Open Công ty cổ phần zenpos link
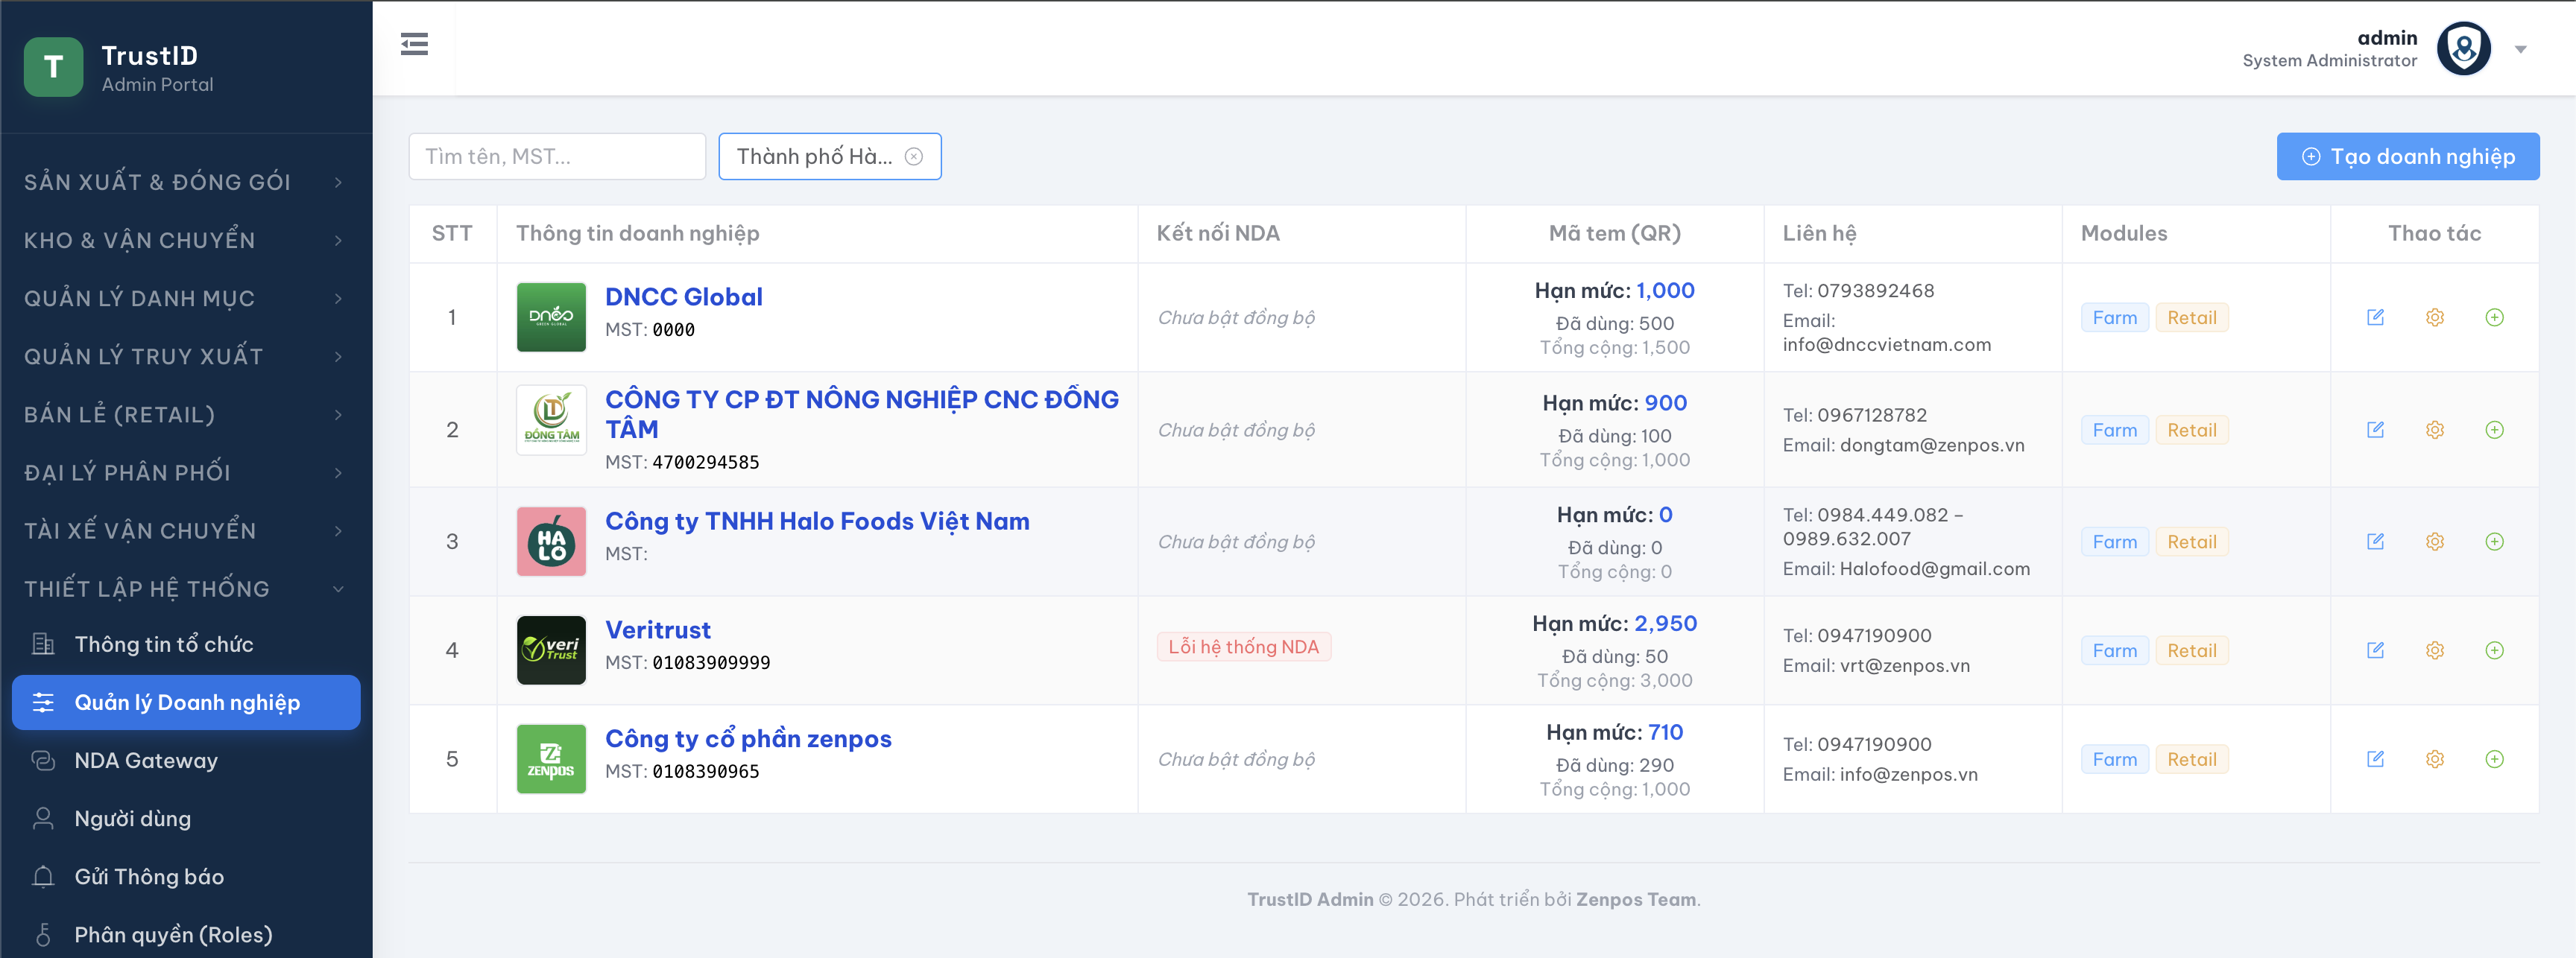2576x958 pixels. point(748,738)
